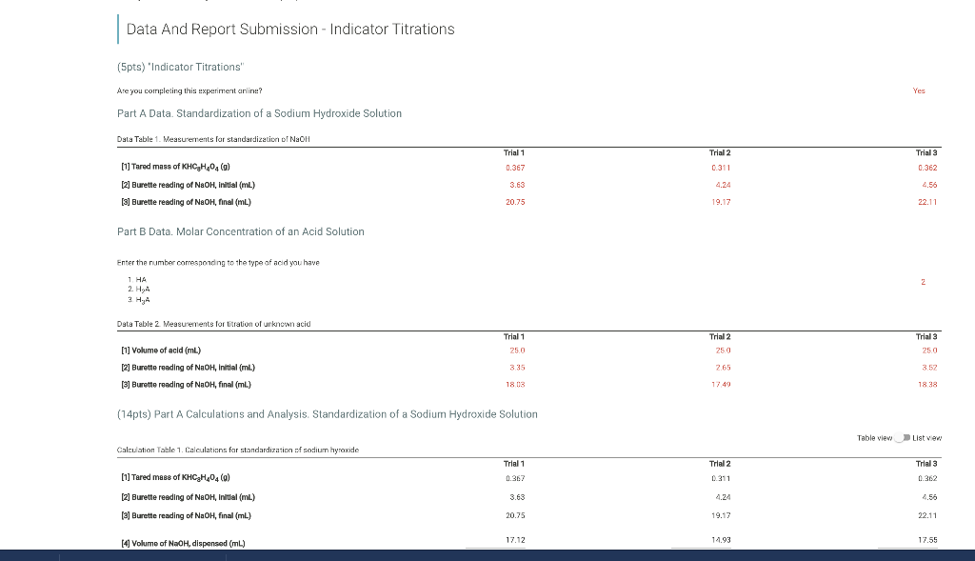Edit Trial 2 final burette reading 19.17
975x561 pixels.
click(x=721, y=202)
